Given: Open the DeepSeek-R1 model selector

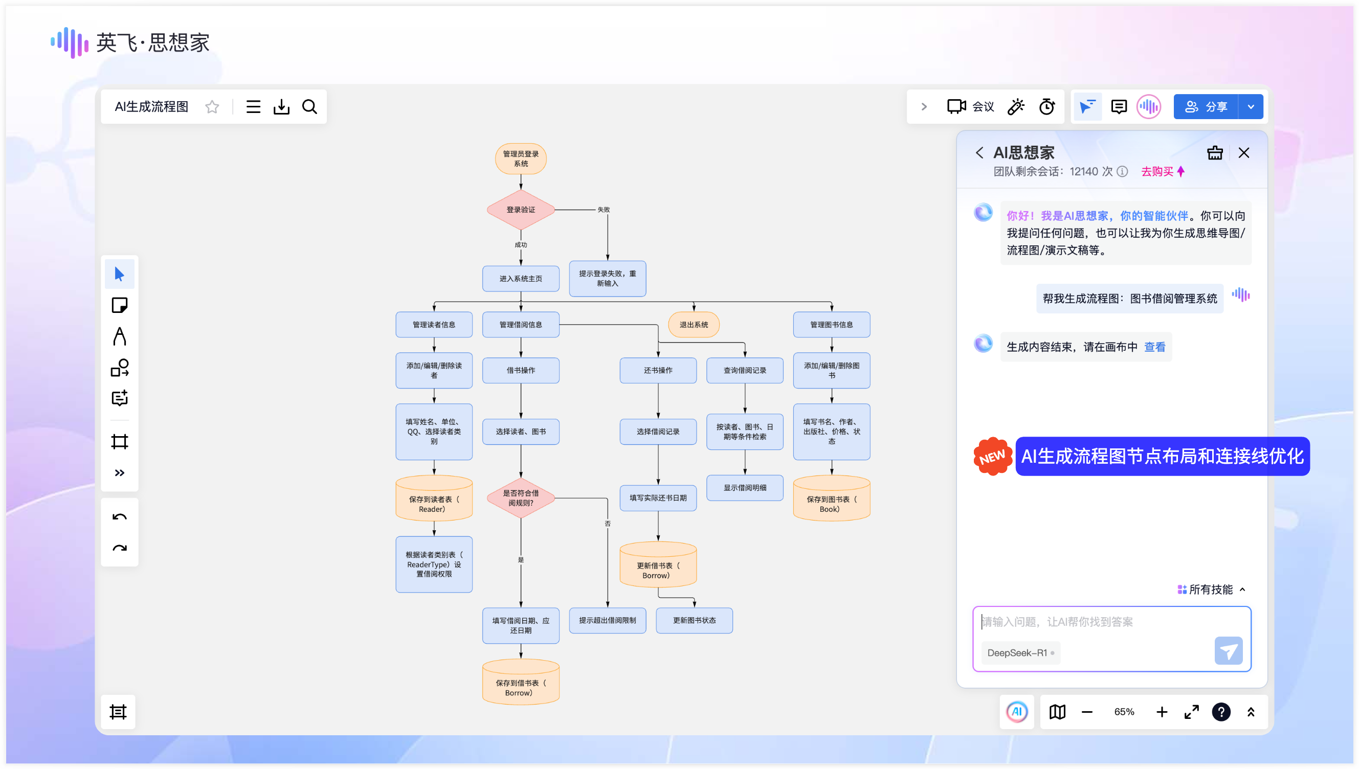Looking at the screenshot, I should [x=1020, y=653].
